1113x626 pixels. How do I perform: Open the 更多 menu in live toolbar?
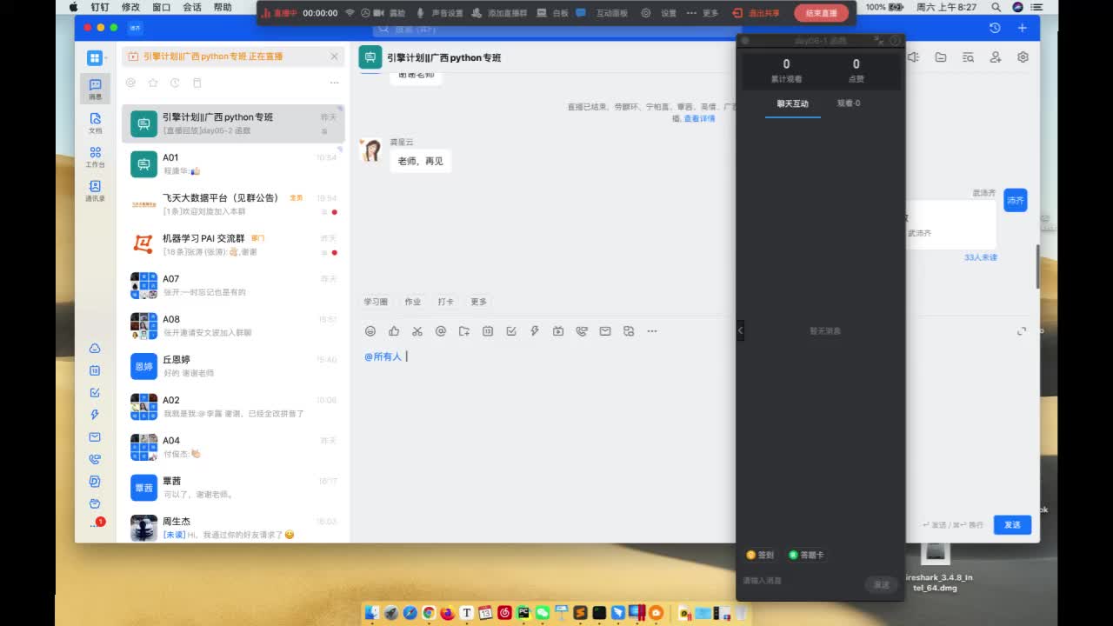[703, 13]
